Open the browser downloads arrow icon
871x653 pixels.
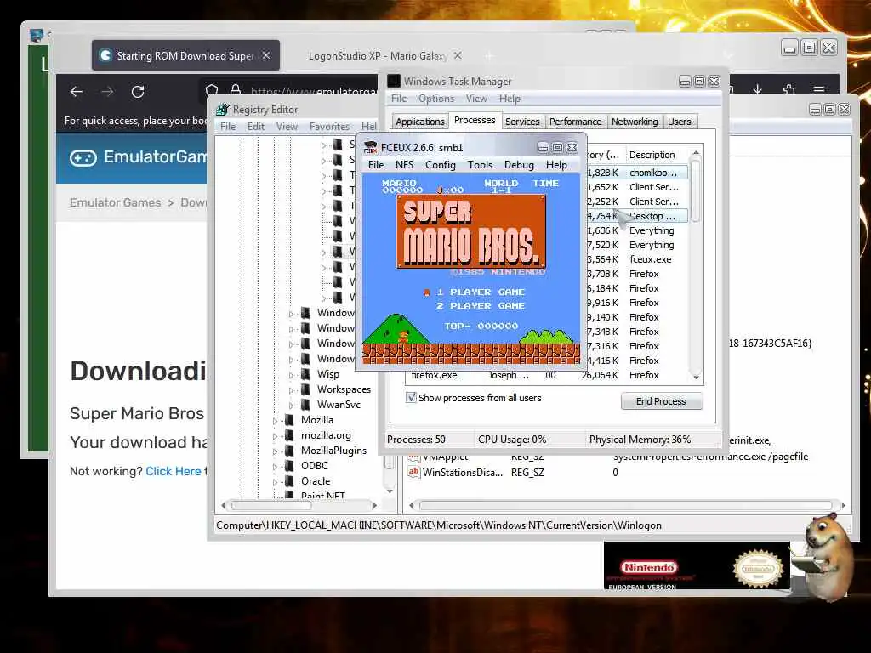coord(757,89)
